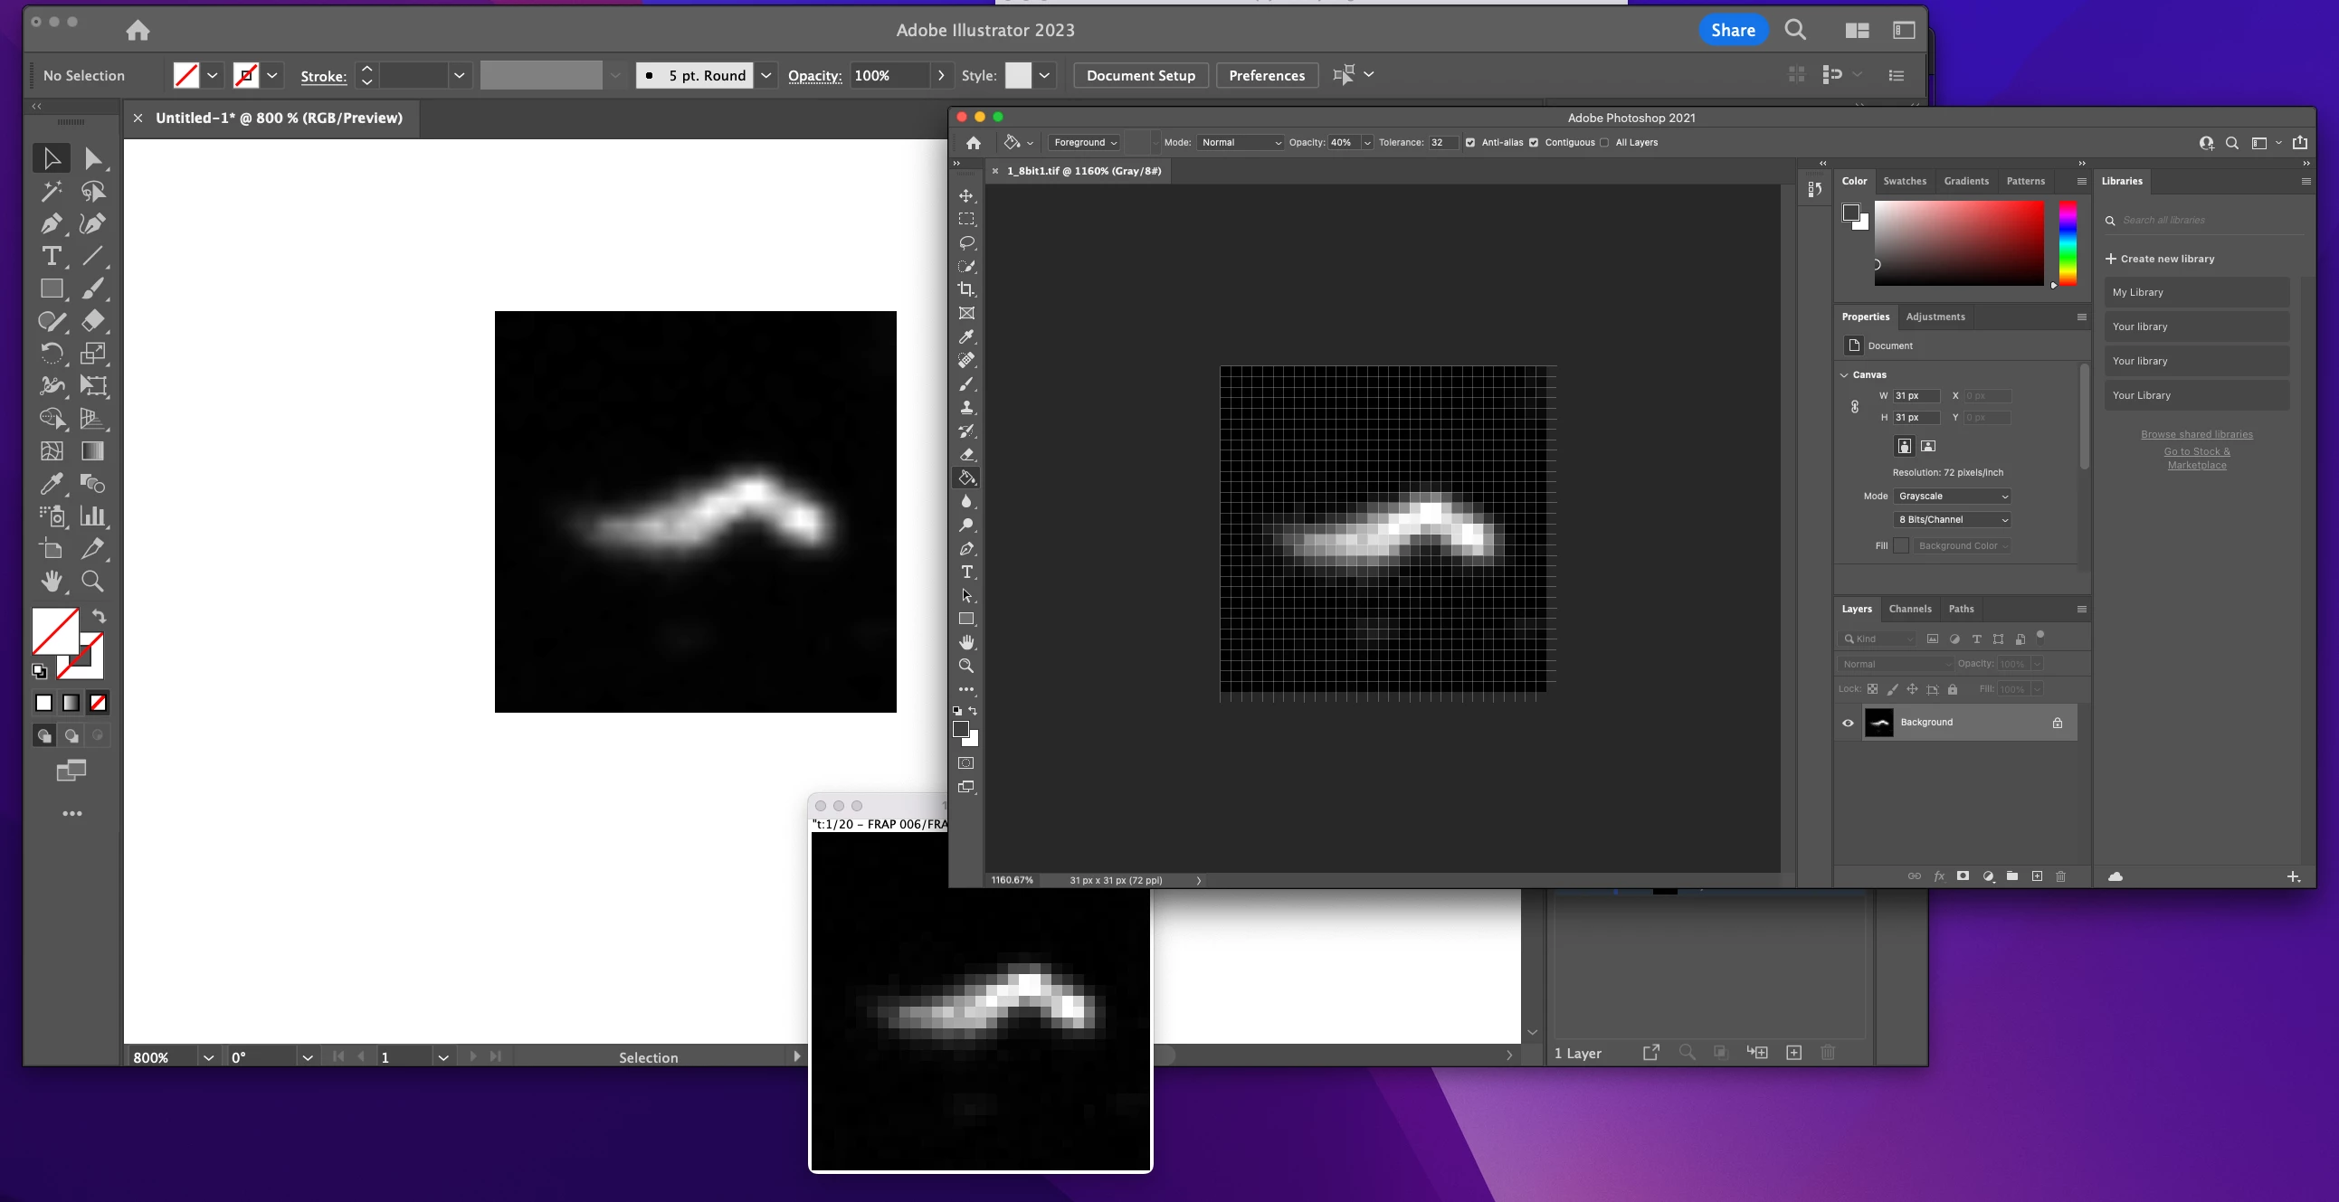Toggle the Anti-alias checkbox
This screenshot has width=2339, height=1202.
point(1470,143)
